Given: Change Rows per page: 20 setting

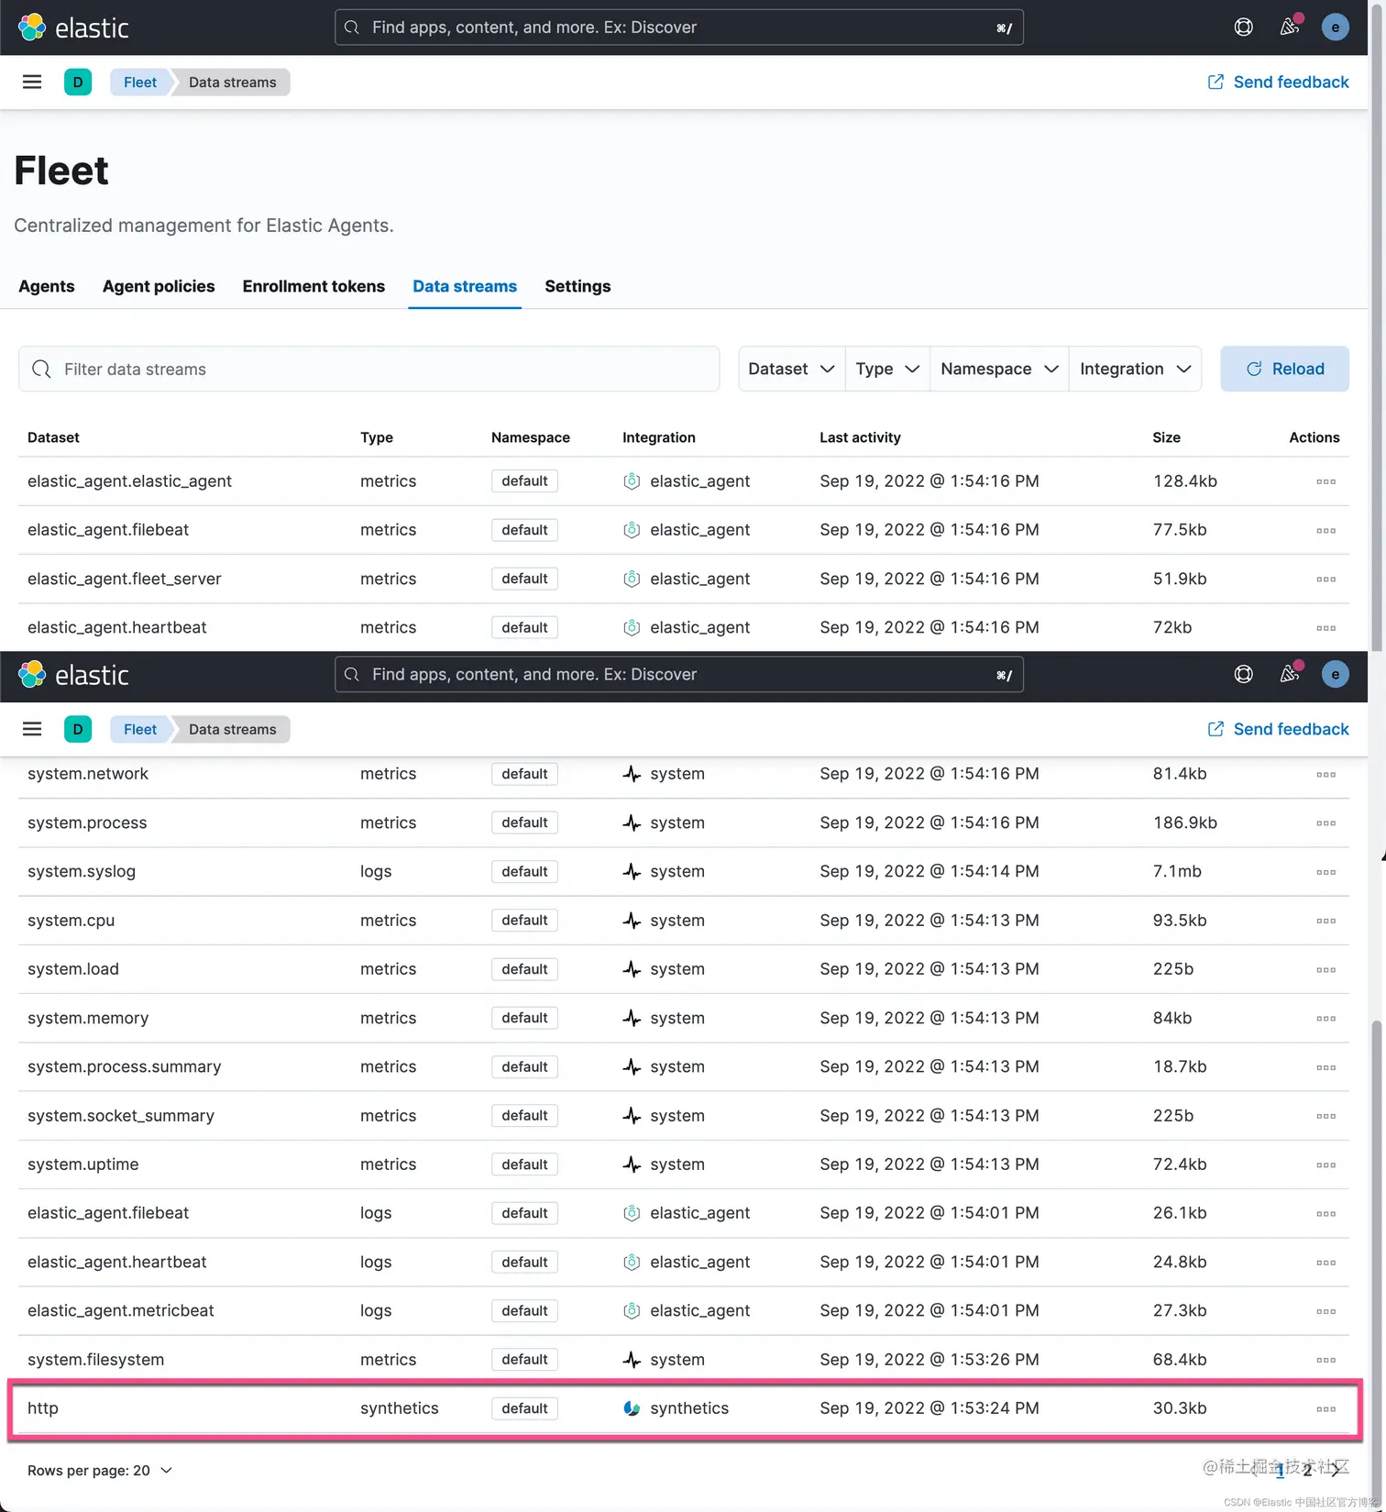Looking at the screenshot, I should tap(100, 1471).
